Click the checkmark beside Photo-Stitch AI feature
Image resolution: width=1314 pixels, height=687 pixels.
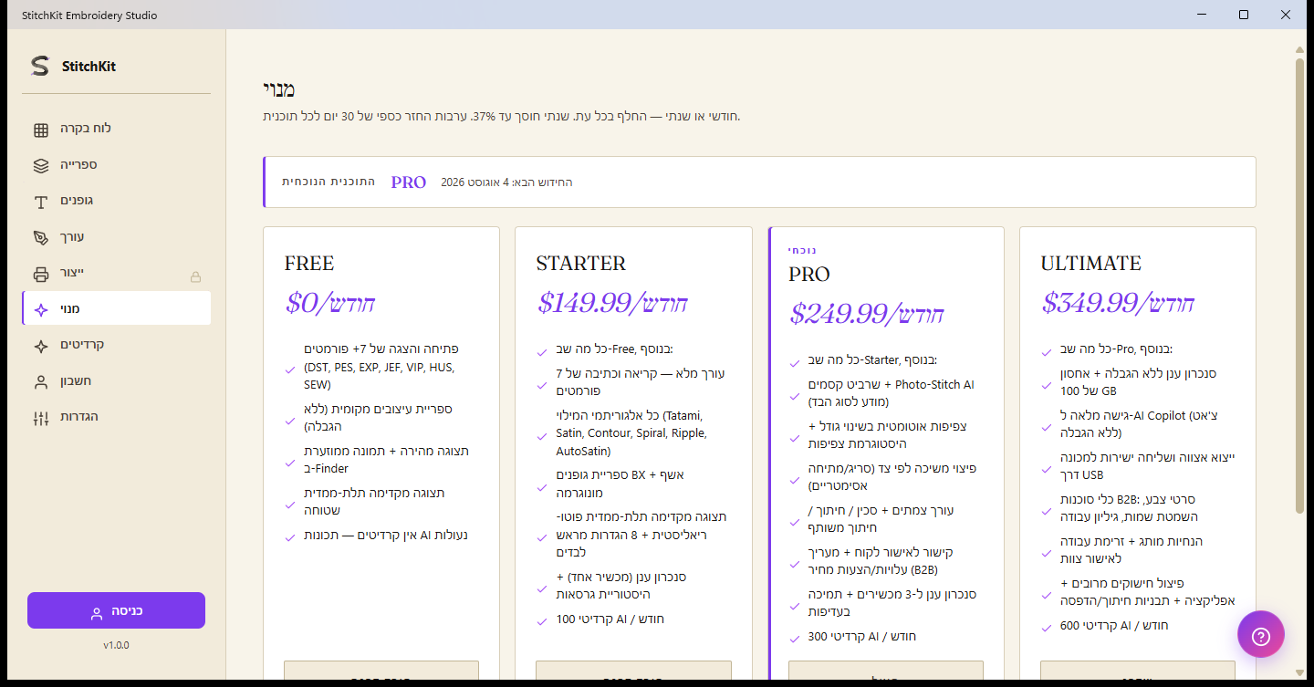(795, 398)
